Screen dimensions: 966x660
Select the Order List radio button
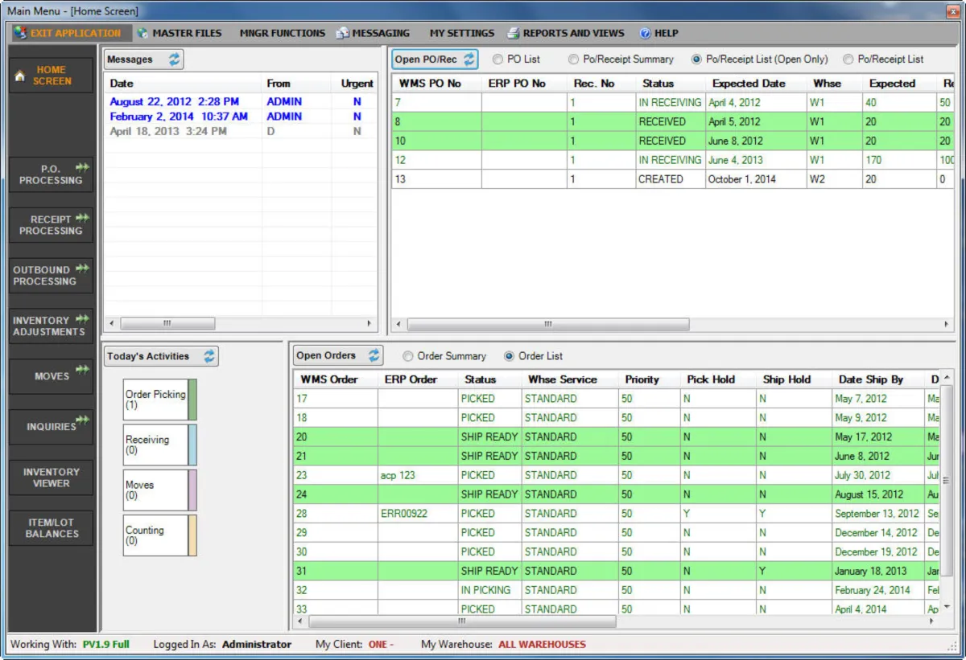point(509,356)
